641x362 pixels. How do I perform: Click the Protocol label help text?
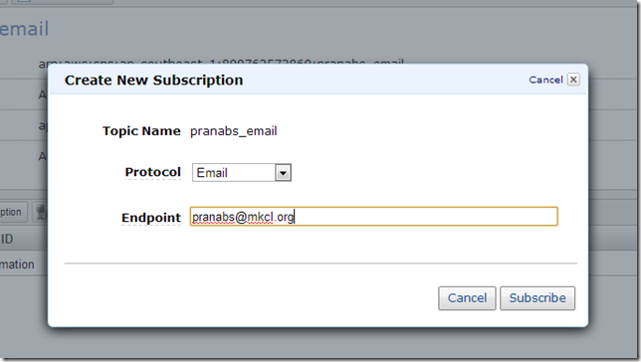(x=152, y=172)
